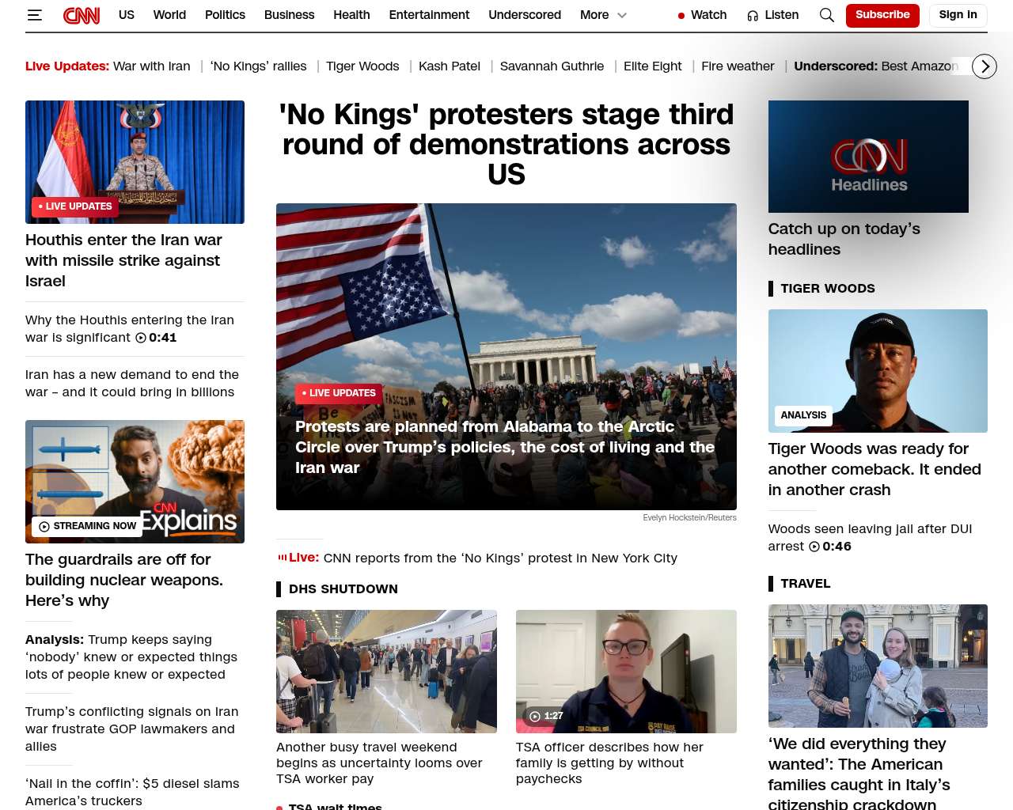Read 'Another busy travel weekend' story

pos(379,763)
